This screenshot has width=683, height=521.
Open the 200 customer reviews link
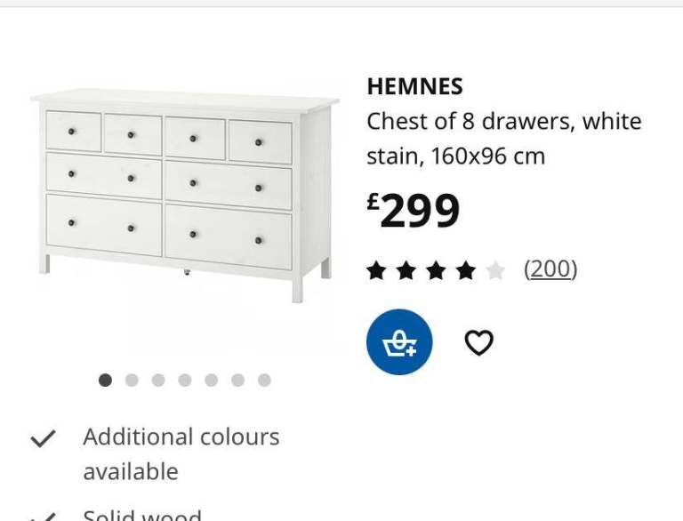point(550,269)
